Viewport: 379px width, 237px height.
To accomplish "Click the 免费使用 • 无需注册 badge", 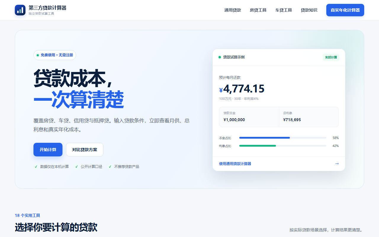I will pyautogui.click(x=55, y=55).
